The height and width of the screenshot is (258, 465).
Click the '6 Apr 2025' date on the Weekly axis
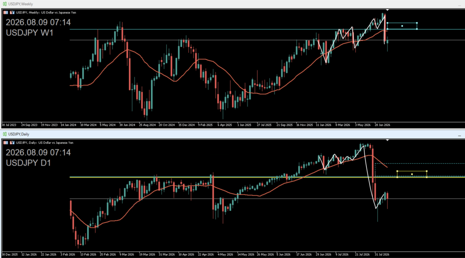(x=225, y=125)
